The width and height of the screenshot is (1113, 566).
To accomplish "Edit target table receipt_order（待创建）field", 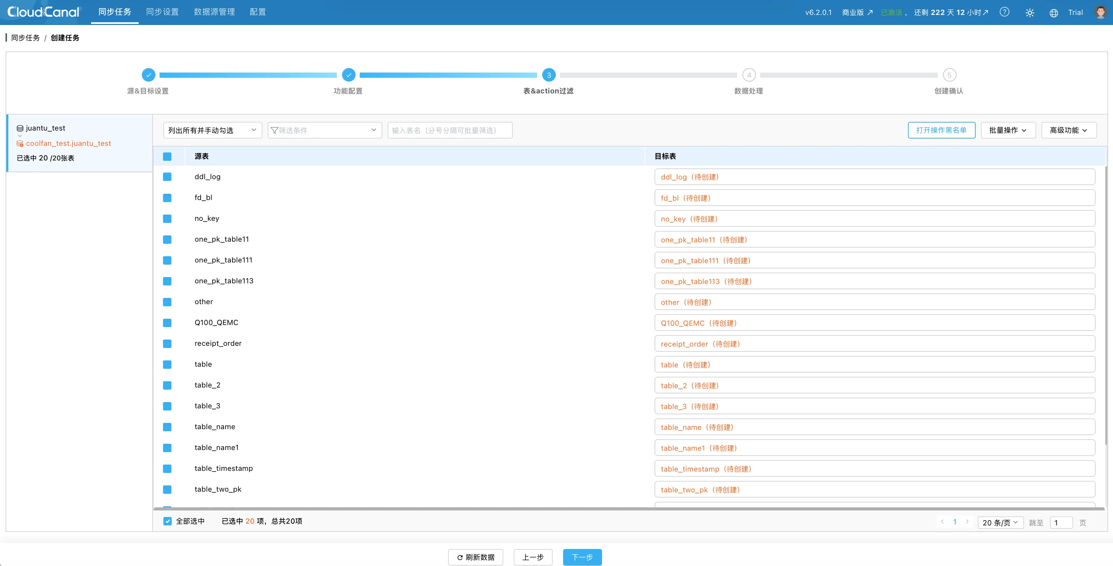I will 875,344.
